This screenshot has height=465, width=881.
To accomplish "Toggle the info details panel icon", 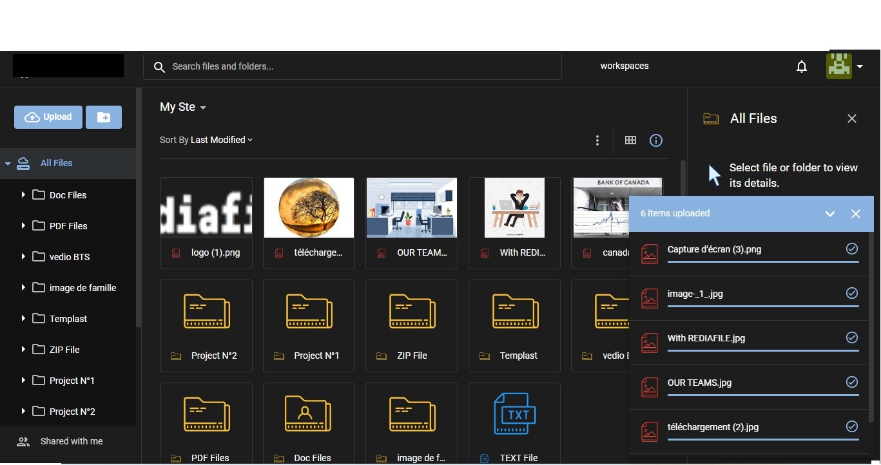I will coord(656,140).
